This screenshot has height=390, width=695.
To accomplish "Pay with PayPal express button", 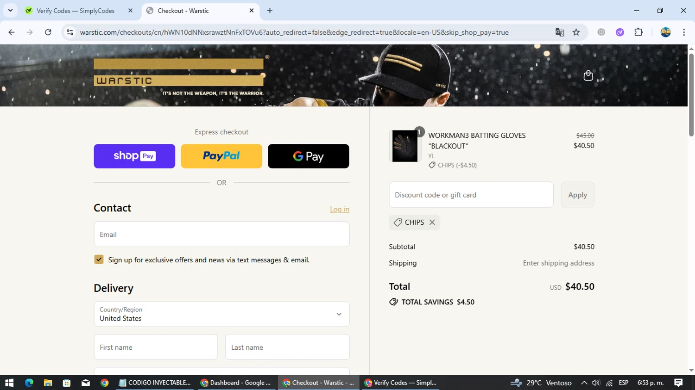I will click(x=221, y=156).
